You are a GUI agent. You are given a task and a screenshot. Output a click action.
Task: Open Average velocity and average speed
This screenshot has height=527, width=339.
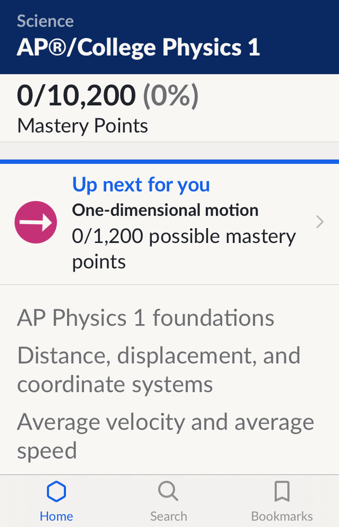165,436
